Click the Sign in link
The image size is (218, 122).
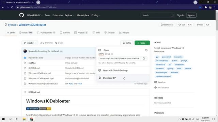pos(180,15)
